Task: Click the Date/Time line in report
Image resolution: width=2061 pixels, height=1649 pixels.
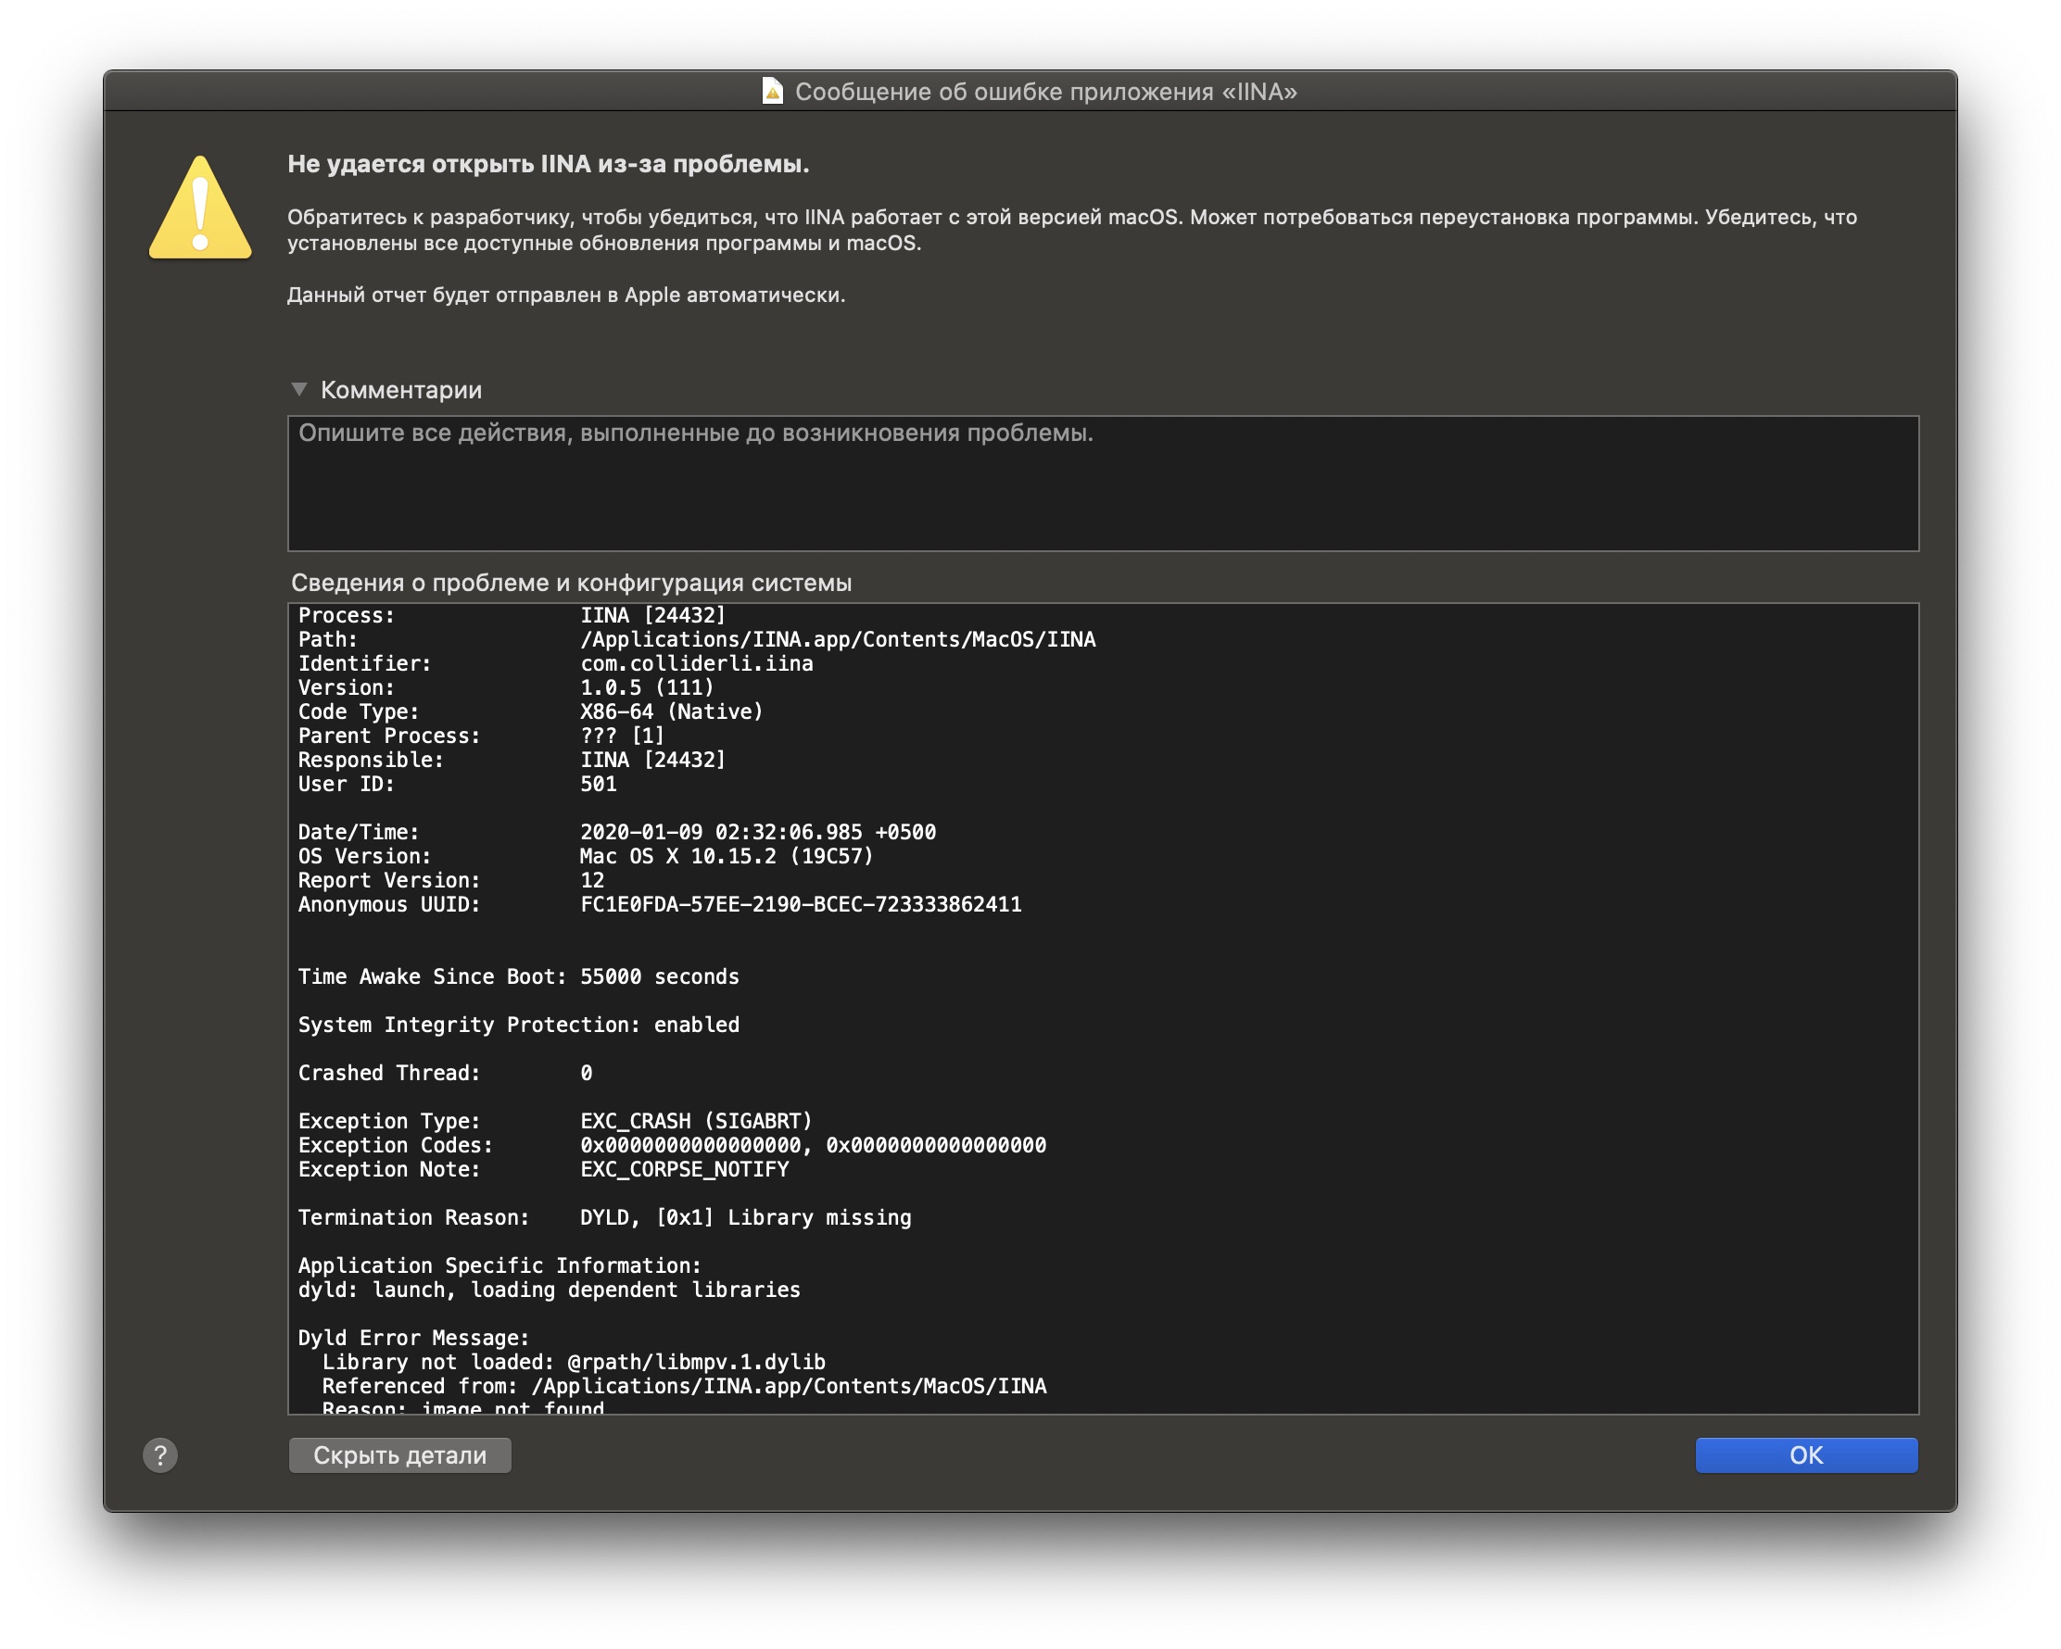Action: tap(616, 832)
